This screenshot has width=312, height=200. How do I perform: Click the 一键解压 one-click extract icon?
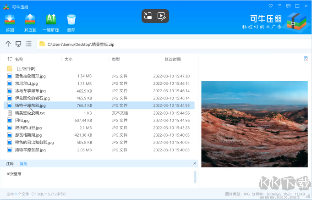click(x=51, y=20)
